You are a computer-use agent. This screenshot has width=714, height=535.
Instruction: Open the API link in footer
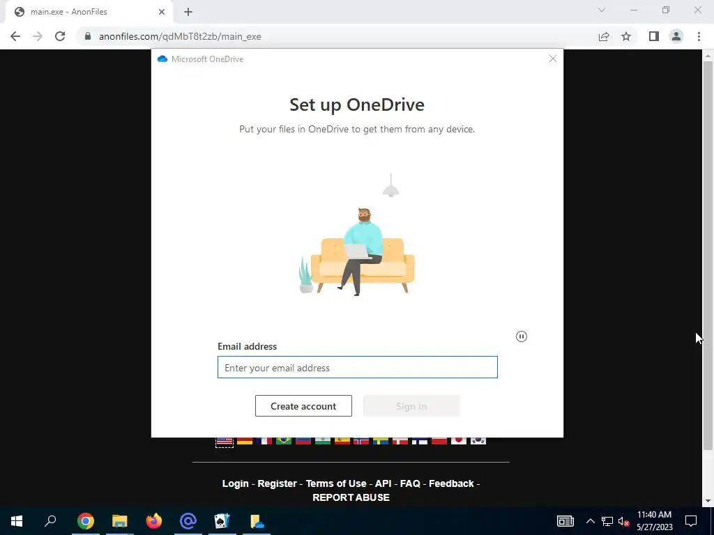pos(383,483)
